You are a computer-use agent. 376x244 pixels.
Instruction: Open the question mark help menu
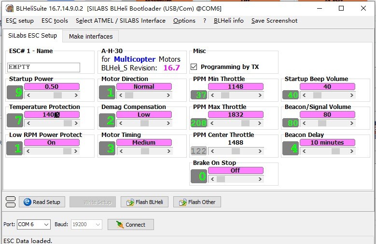click(205, 21)
